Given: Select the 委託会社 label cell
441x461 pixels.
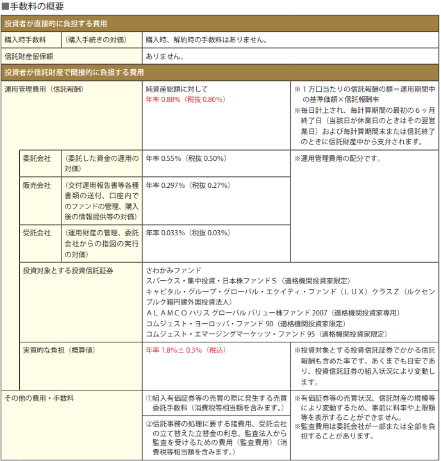Looking at the screenshot, I should pos(37,158).
